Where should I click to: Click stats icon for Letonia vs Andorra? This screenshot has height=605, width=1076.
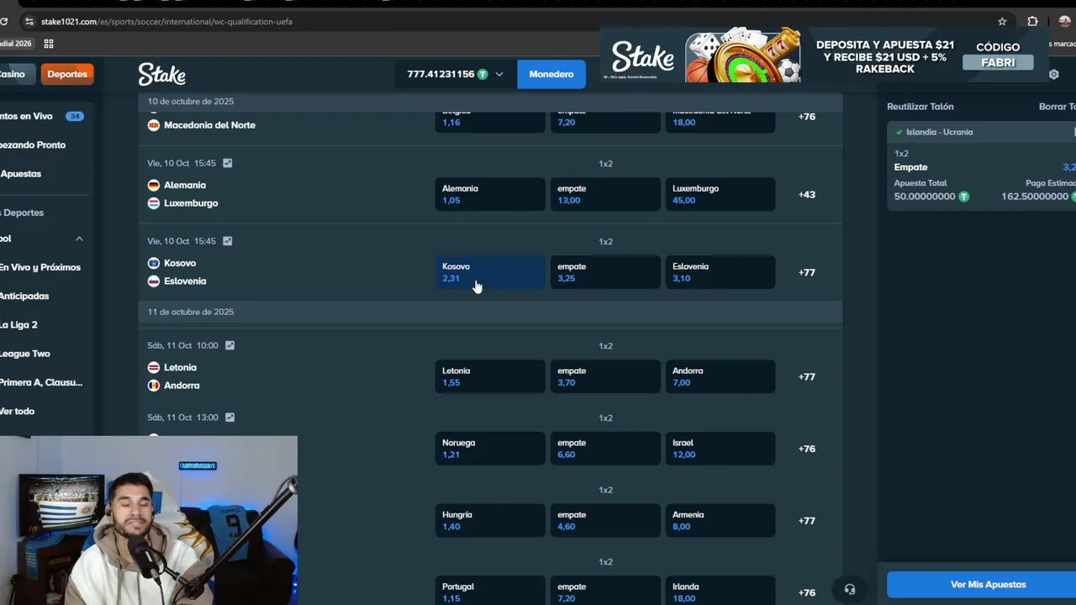pos(230,345)
